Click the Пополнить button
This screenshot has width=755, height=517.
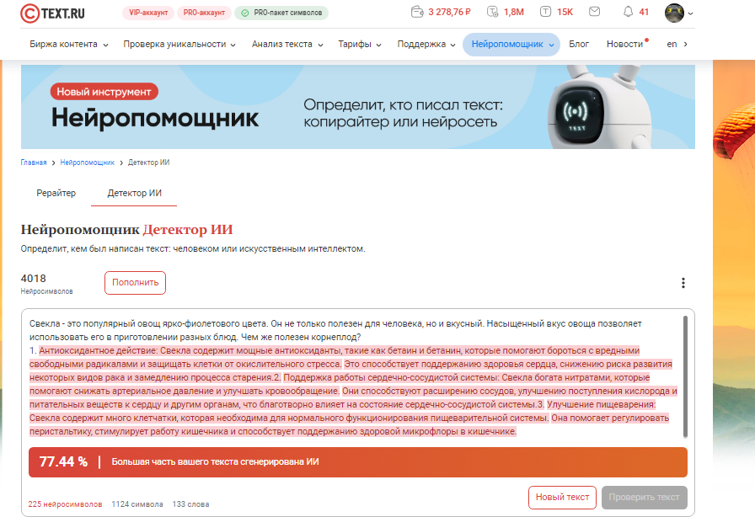coord(136,283)
